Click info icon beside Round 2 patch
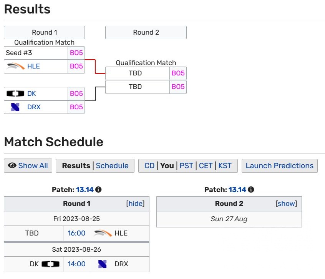Image resolution: width=325 pixels, height=279 pixels. [251, 190]
